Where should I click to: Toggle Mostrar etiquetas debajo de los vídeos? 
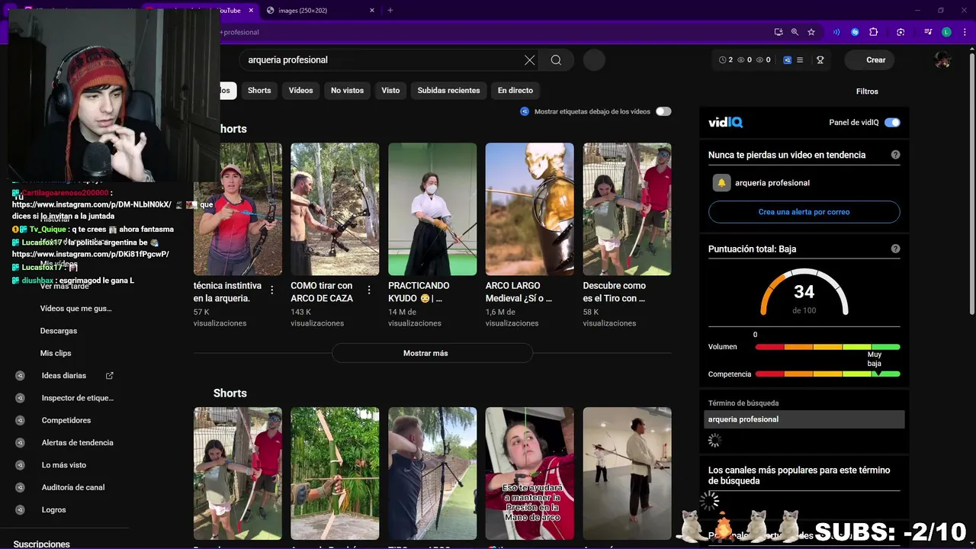(x=663, y=111)
